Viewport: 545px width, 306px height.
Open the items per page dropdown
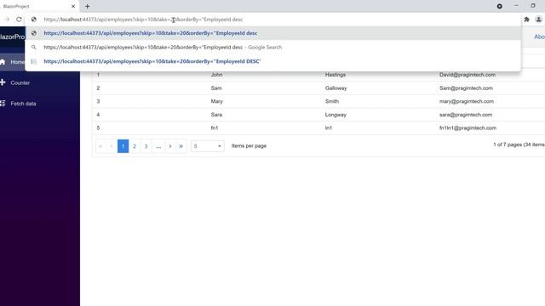[207, 146]
